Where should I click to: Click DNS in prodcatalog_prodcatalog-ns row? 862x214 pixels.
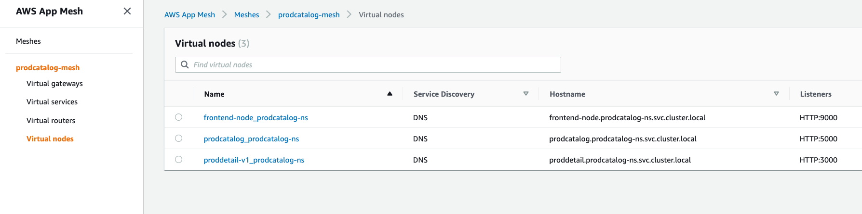(x=420, y=139)
